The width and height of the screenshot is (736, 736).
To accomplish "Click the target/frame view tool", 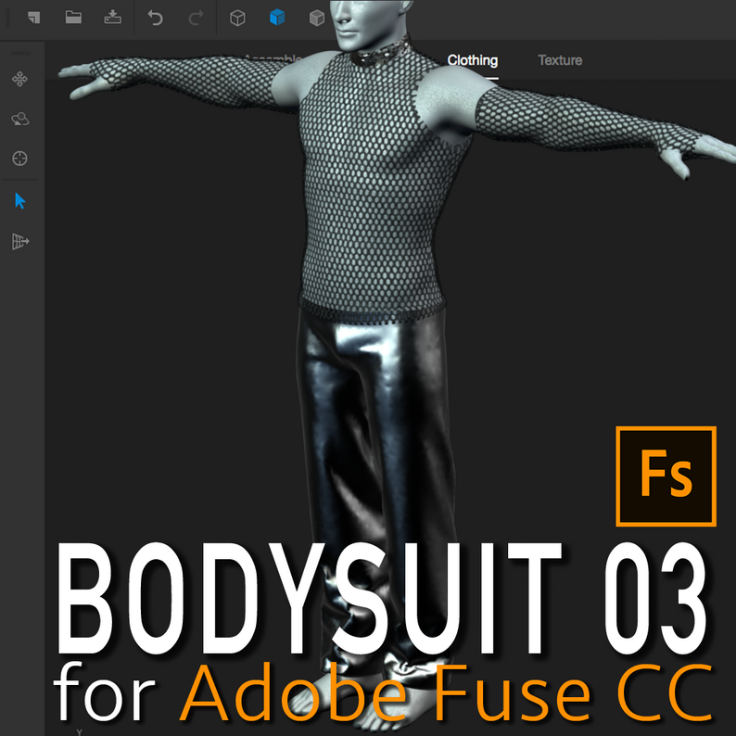I will pyautogui.click(x=19, y=159).
